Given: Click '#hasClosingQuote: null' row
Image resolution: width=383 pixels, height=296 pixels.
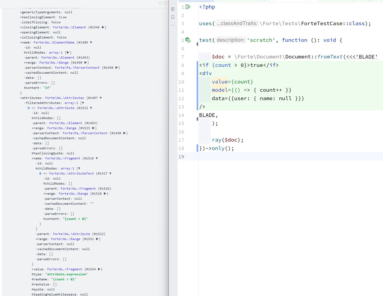Looking at the screenshot, I should click(53, 153).
